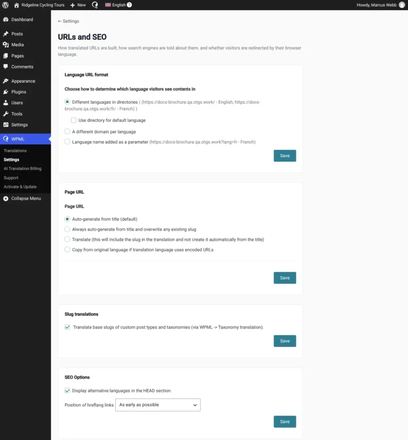Screen dimensions: 408x440
Task: Open Activate & Update submenu
Action: [x=20, y=187]
